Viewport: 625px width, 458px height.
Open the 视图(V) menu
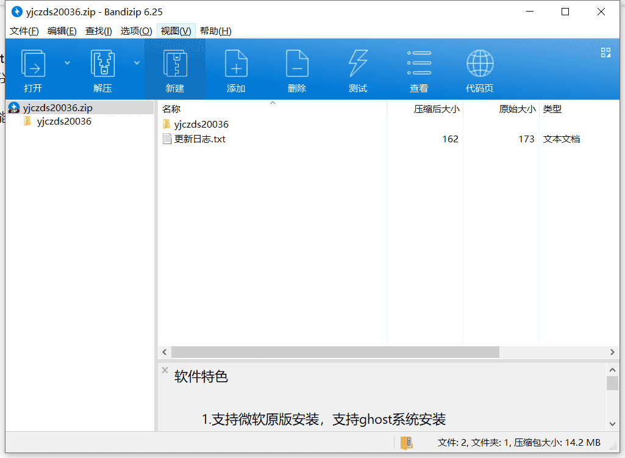[x=176, y=31]
